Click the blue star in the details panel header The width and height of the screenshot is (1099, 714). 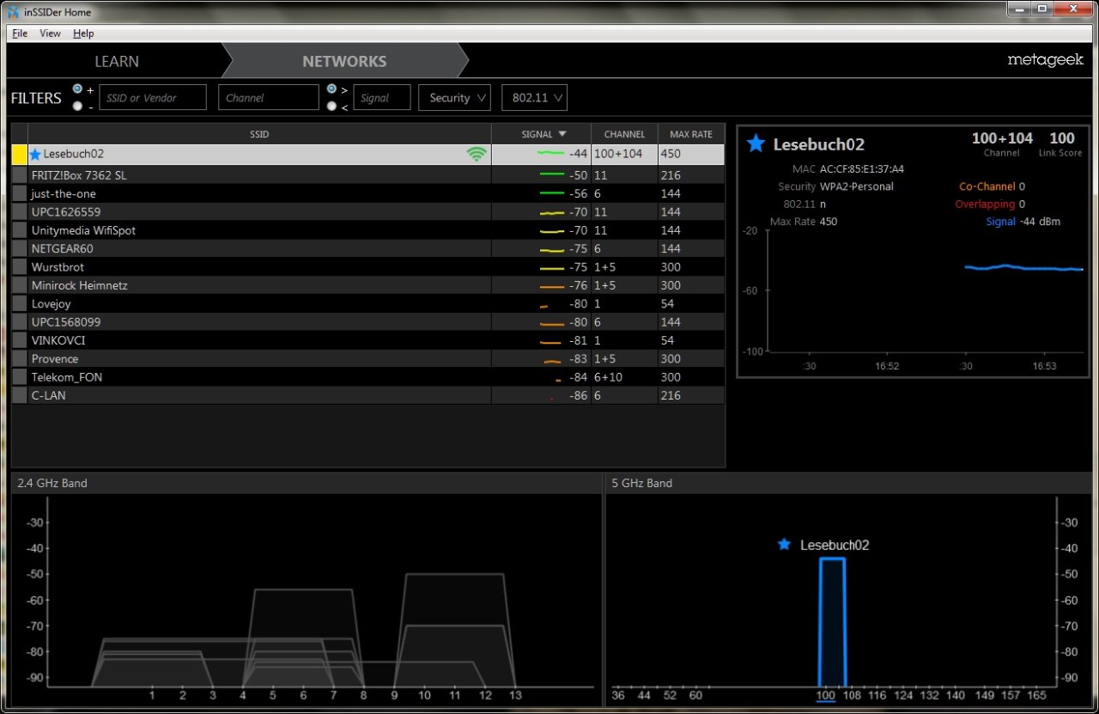point(755,143)
